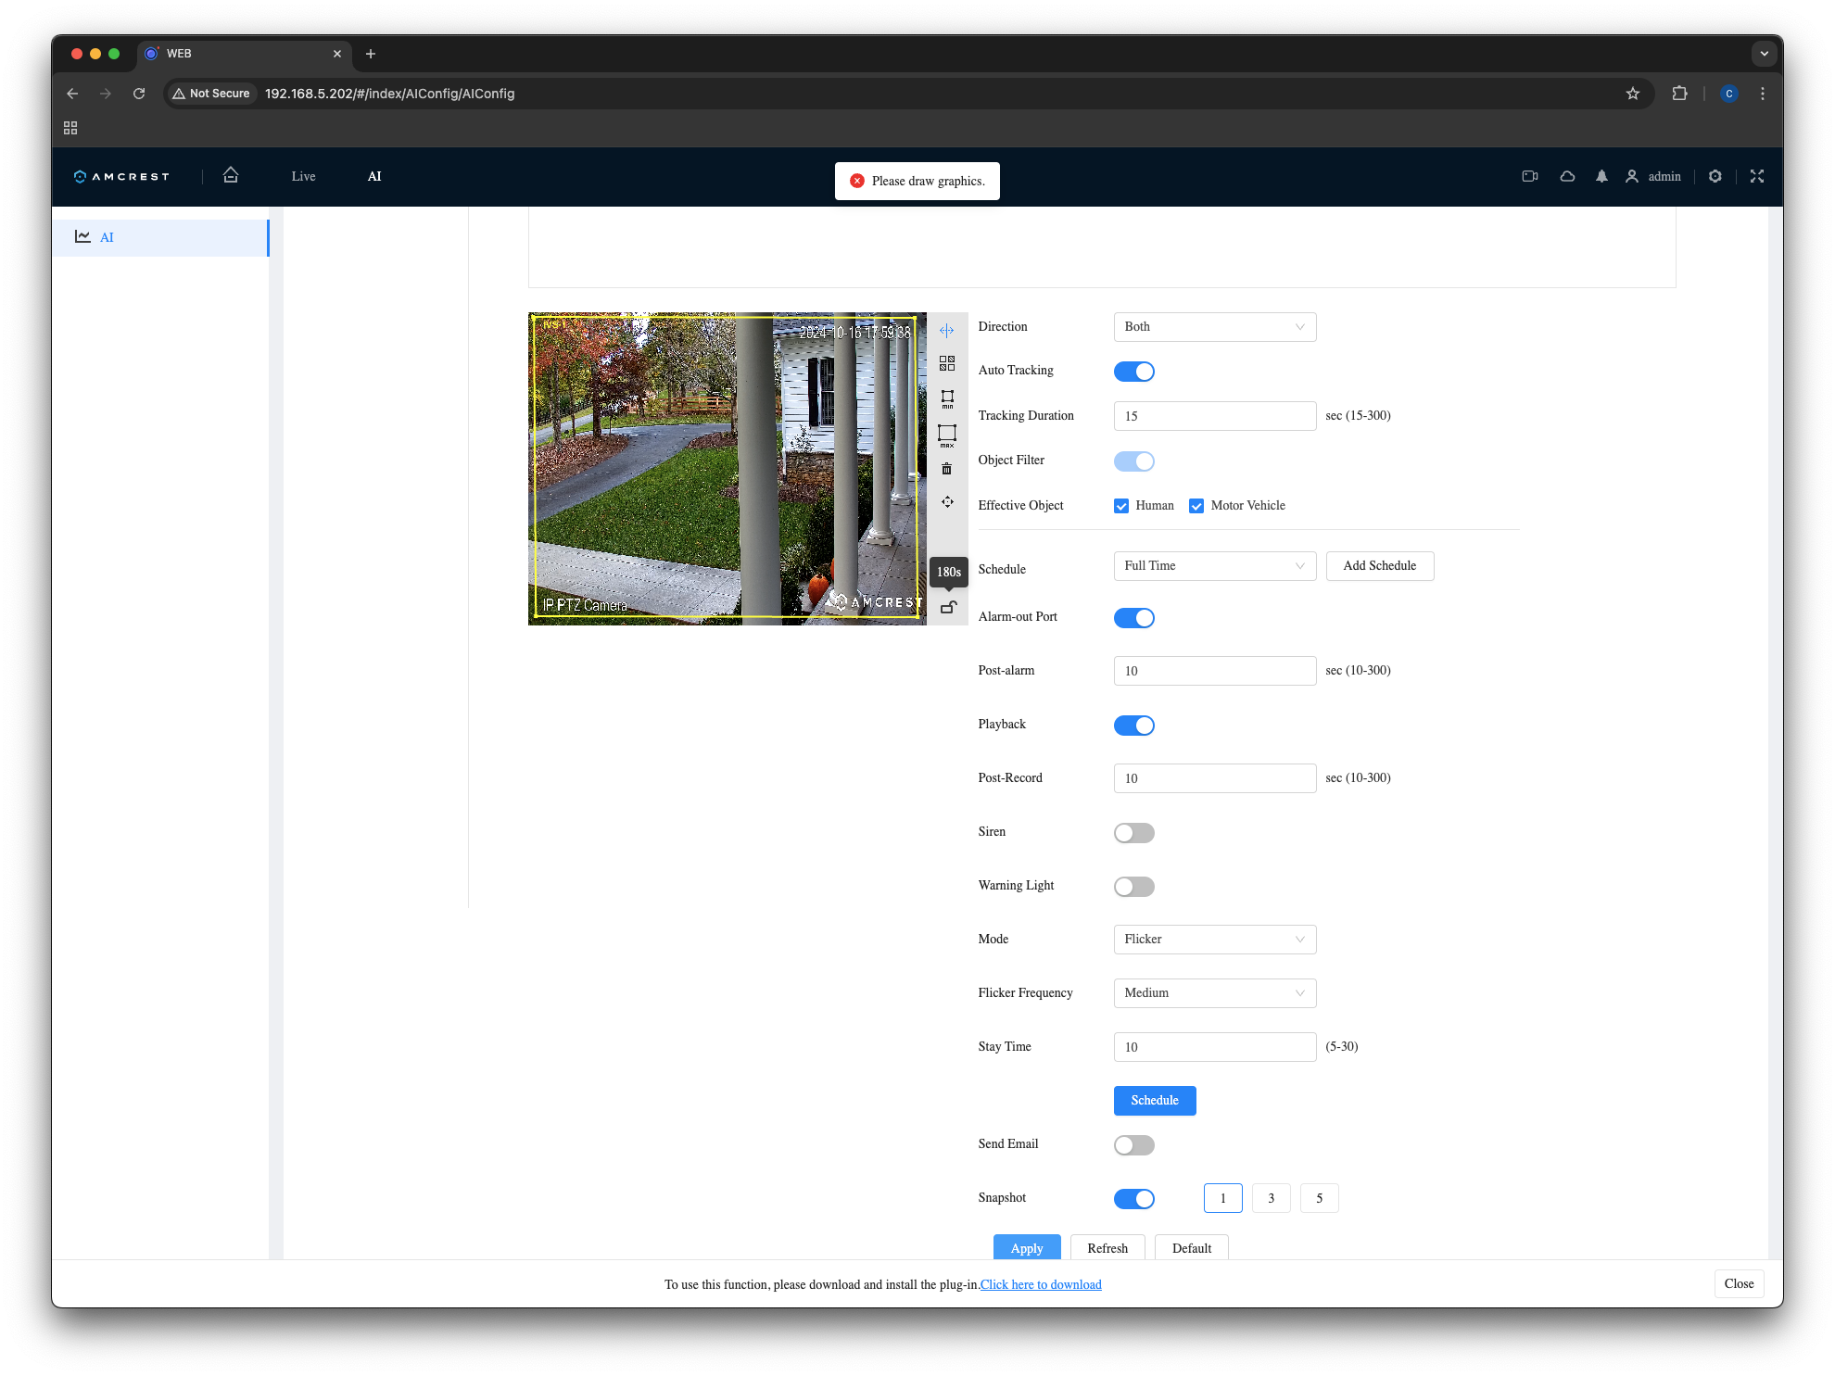Open the alarm bell notifications
The width and height of the screenshot is (1835, 1376).
[x=1601, y=176]
